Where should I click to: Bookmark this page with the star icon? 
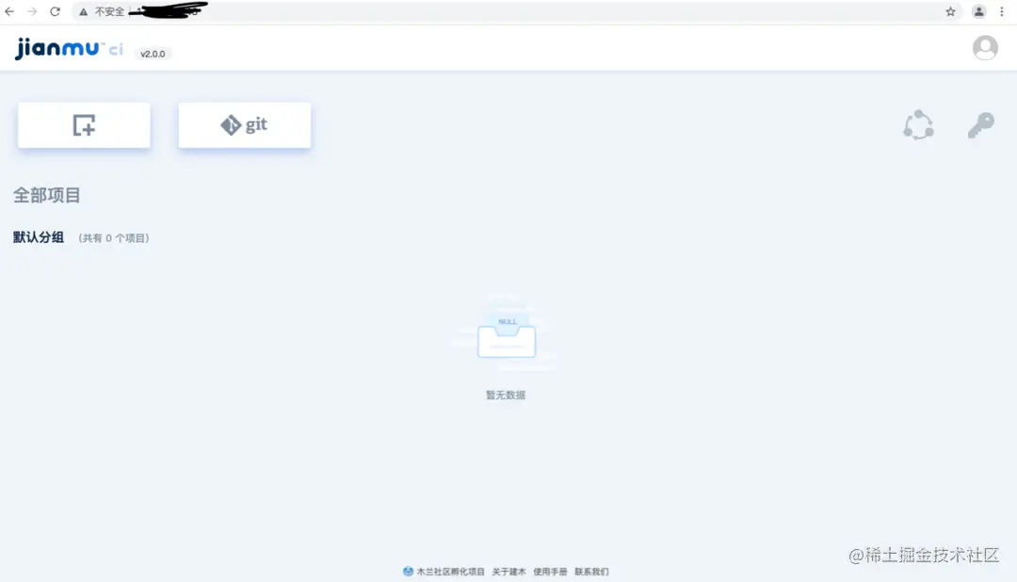[950, 11]
